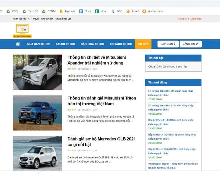Click the NẠP COIN $ button

(x=168, y=44)
